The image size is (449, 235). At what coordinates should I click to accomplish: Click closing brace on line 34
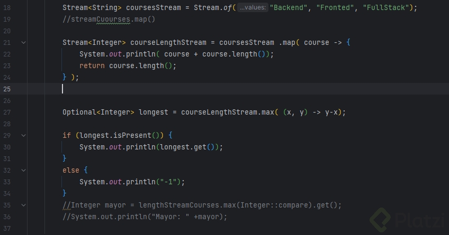pyautogui.click(x=65, y=193)
